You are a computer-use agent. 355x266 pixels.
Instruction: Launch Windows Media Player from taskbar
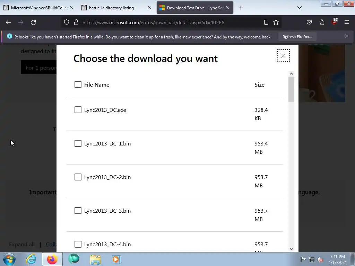[116, 259]
